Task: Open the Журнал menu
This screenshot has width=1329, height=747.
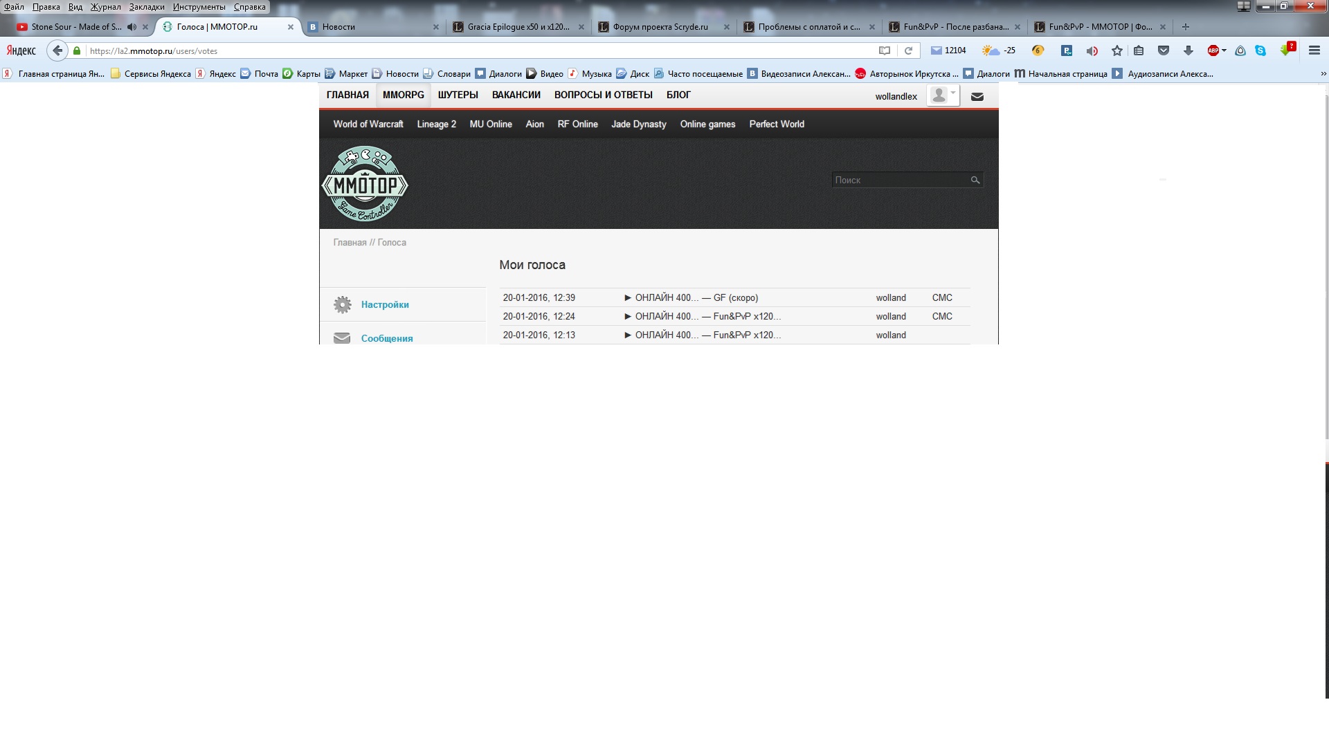Action: [x=105, y=6]
